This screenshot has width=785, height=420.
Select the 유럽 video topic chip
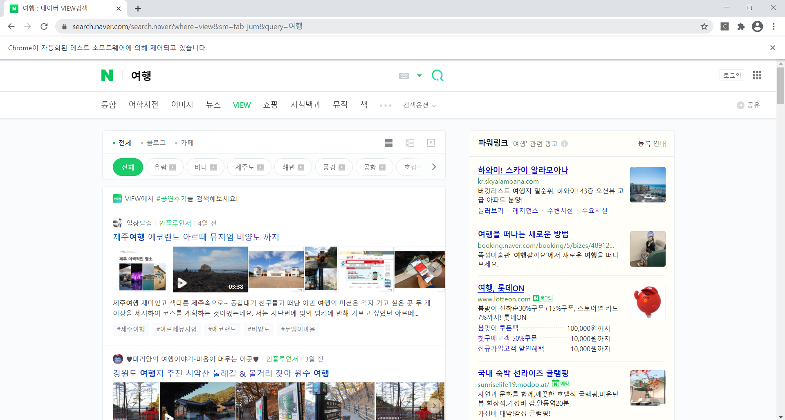click(x=165, y=167)
